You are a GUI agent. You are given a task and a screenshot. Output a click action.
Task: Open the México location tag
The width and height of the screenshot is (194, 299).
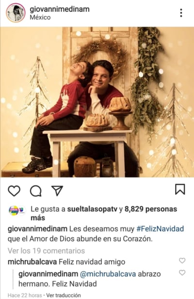pyautogui.click(x=40, y=18)
